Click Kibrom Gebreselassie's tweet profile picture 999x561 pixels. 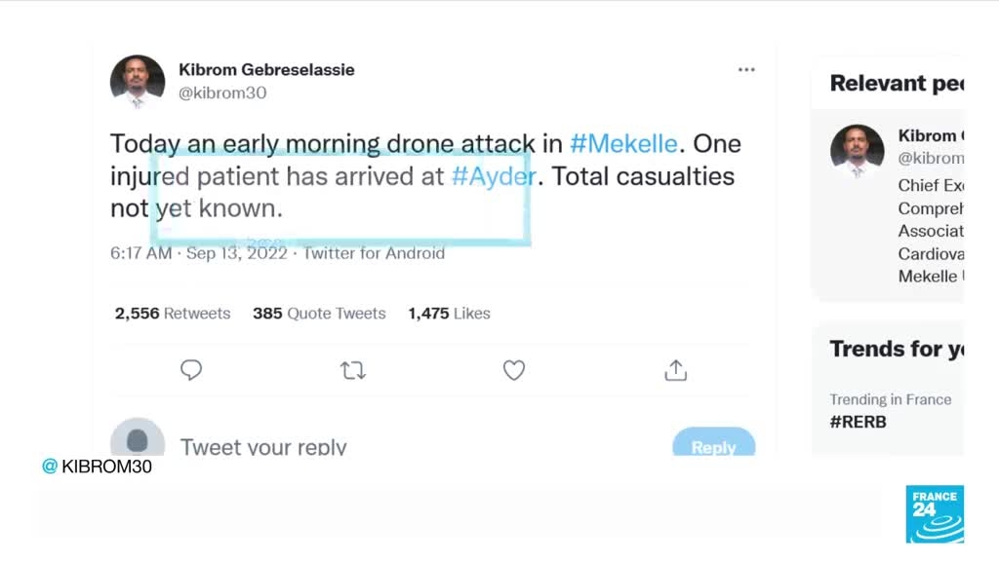tap(138, 81)
